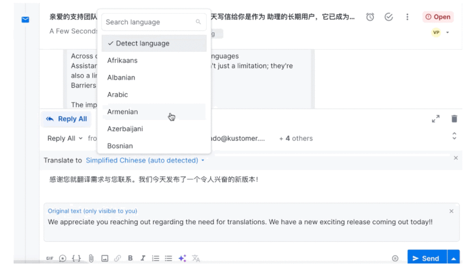Expand the reply editor to fullscreen
475x267 pixels.
(x=436, y=119)
